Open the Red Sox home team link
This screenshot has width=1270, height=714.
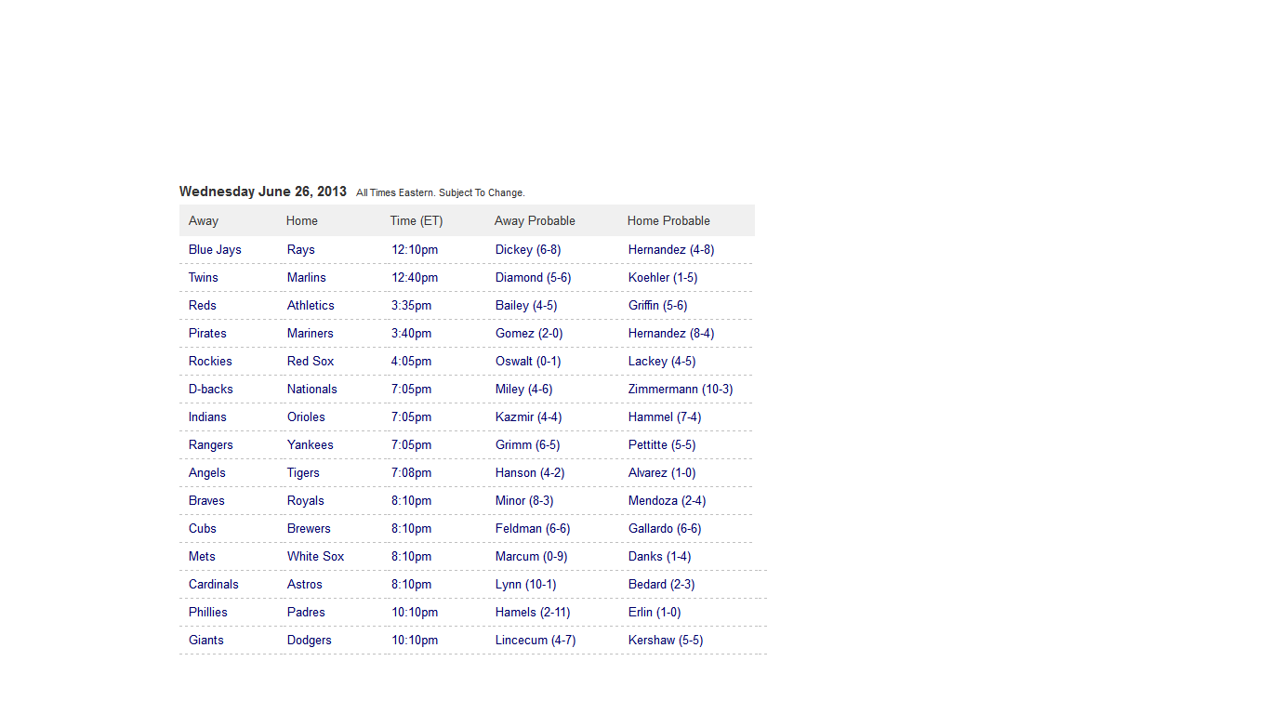click(311, 361)
